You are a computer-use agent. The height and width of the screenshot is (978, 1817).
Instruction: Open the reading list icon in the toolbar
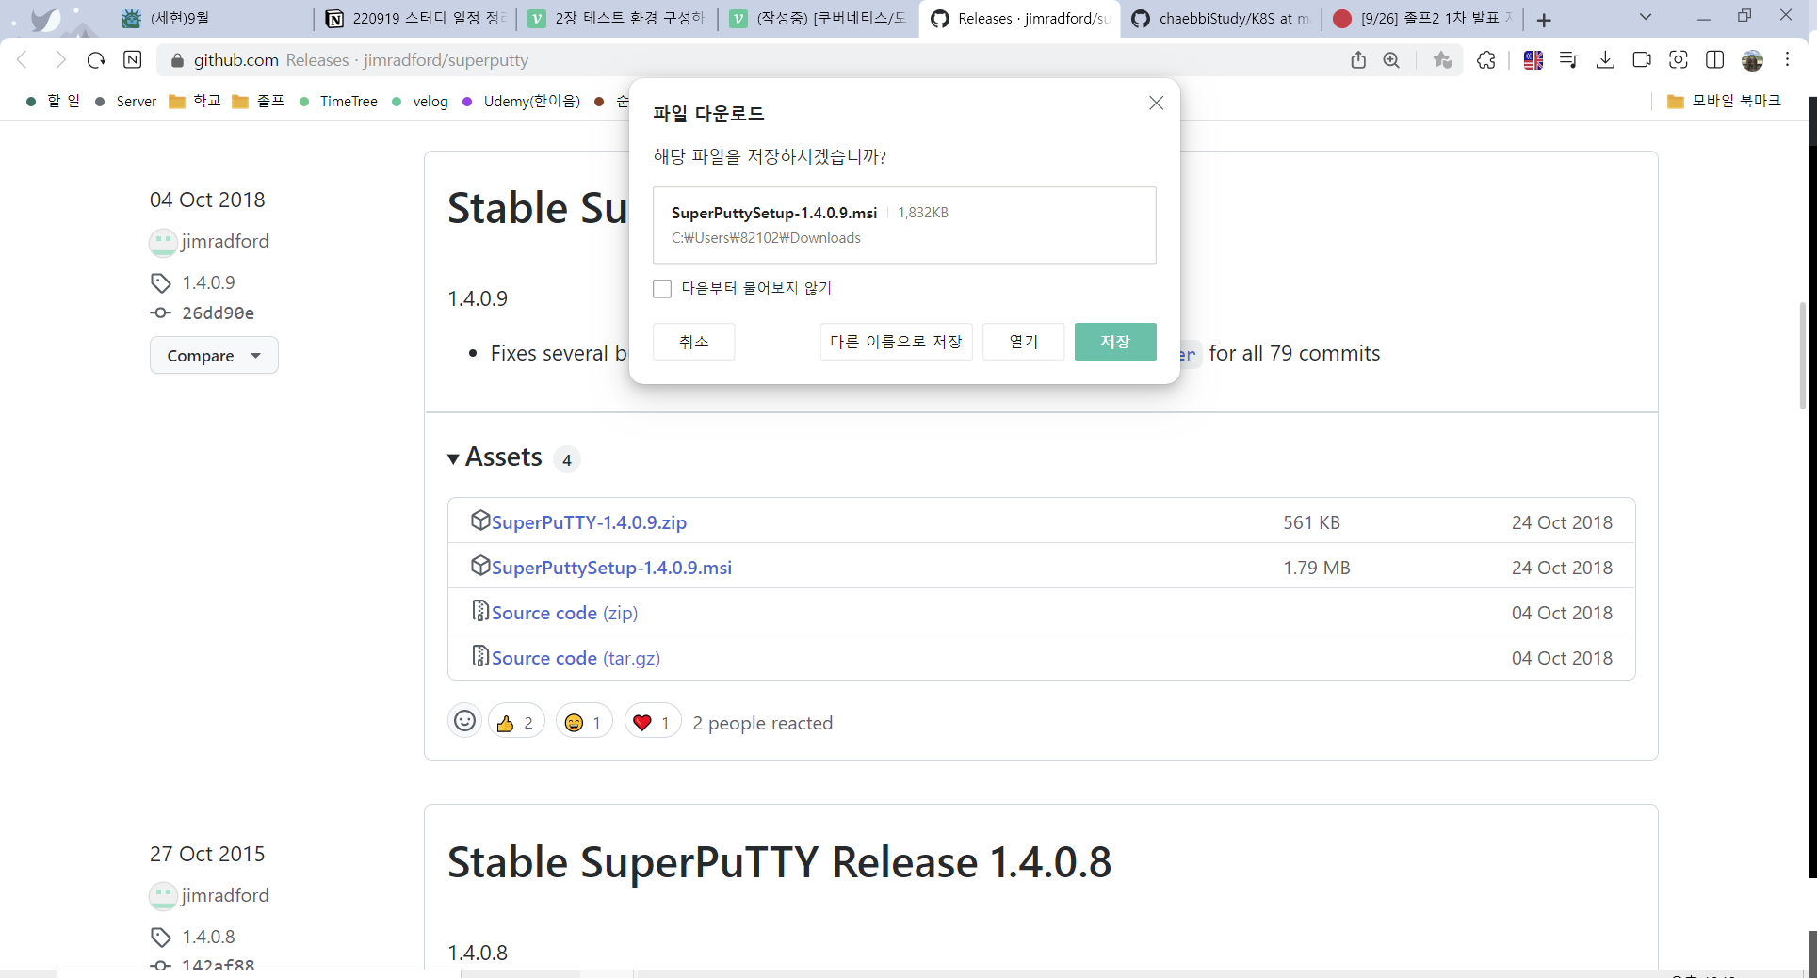click(x=1568, y=60)
